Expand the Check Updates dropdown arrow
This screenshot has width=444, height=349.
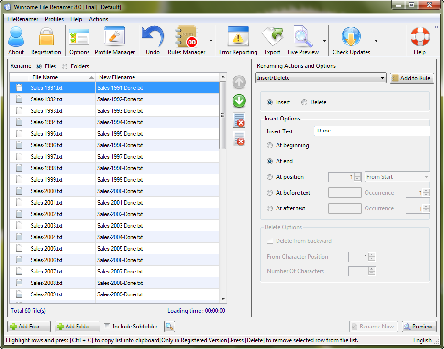tap(376, 41)
